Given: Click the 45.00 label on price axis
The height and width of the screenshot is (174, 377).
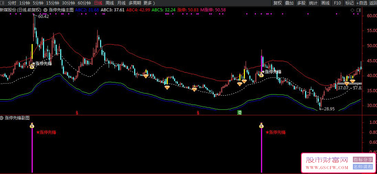Looking at the screenshot, I should (372, 61).
